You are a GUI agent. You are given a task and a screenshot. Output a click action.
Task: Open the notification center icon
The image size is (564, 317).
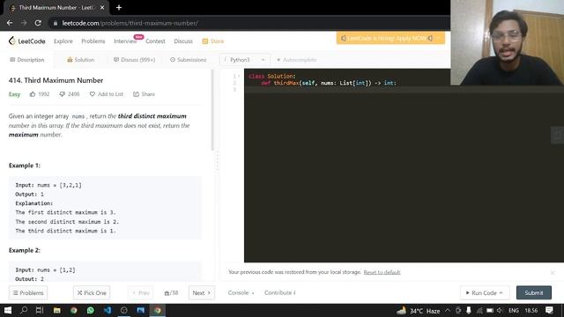[x=549, y=311]
